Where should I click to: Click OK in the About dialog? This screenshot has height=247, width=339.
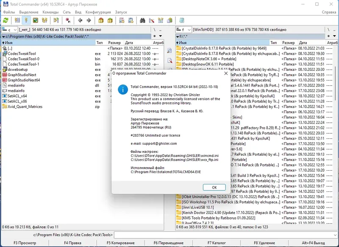point(214,188)
